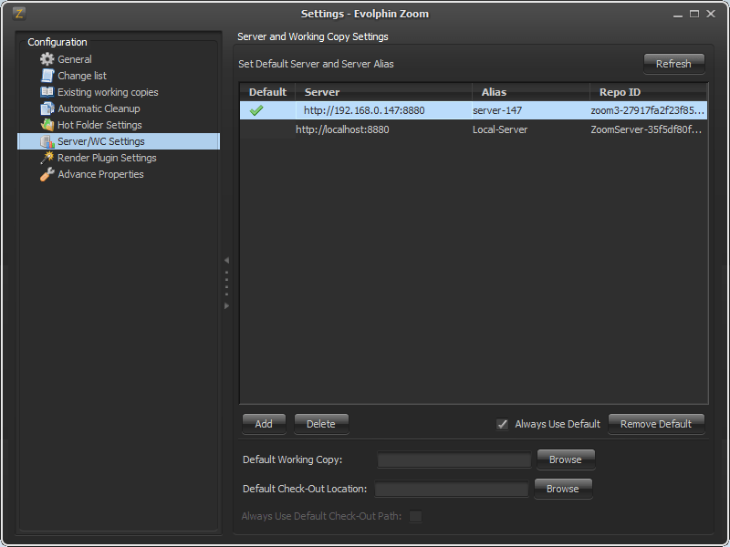This screenshot has width=730, height=547.
Task: Click the Add server button
Action: (264, 424)
